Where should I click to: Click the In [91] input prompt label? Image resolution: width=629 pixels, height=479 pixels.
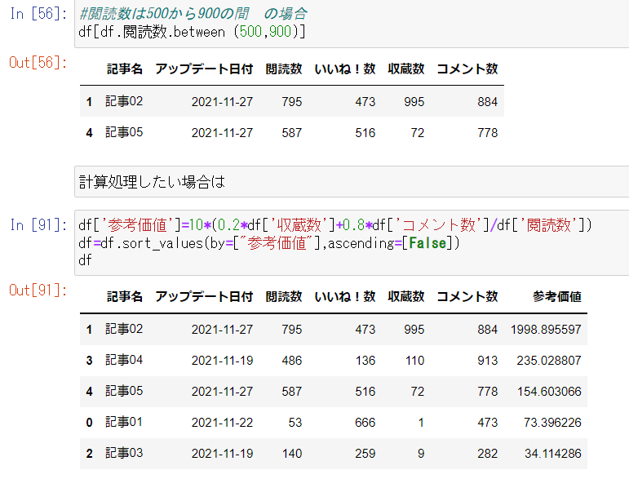(38, 225)
